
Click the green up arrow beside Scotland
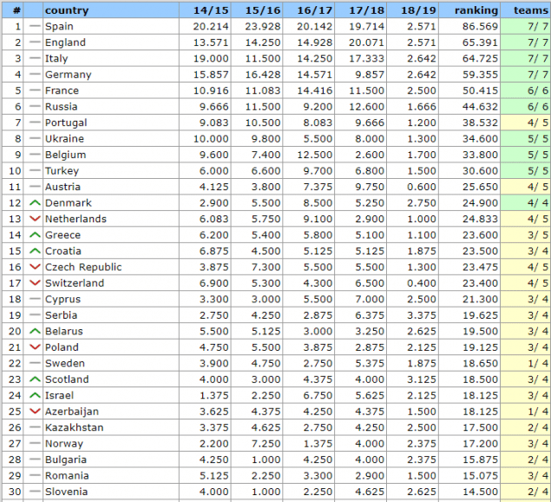35,380
